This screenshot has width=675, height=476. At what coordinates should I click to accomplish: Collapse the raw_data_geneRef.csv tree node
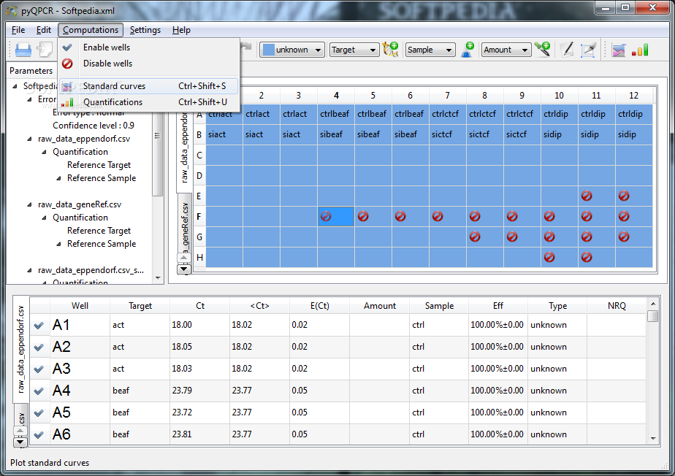point(29,205)
